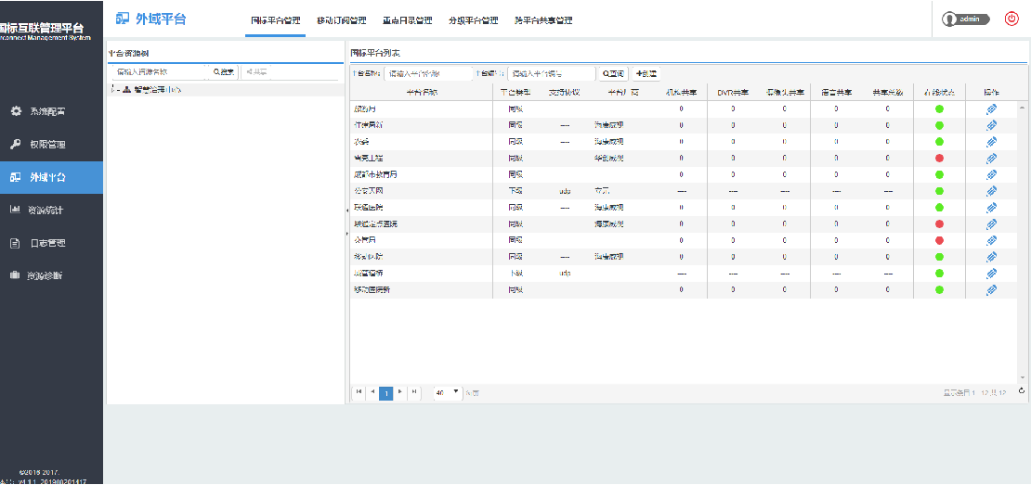Expand the 智慧治理中心 tree node arrow
Screen dimensions: 1031x485
pos(113,89)
